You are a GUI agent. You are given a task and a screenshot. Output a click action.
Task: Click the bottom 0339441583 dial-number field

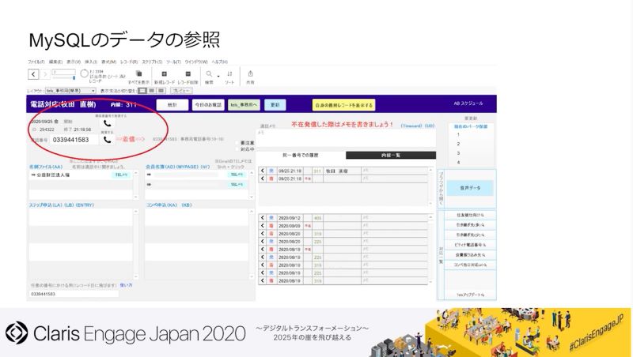pyautogui.click(x=74, y=294)
